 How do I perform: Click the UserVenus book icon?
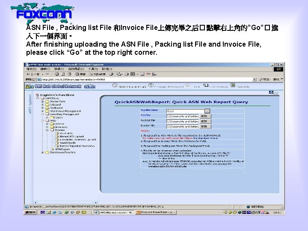pos(206,85)
